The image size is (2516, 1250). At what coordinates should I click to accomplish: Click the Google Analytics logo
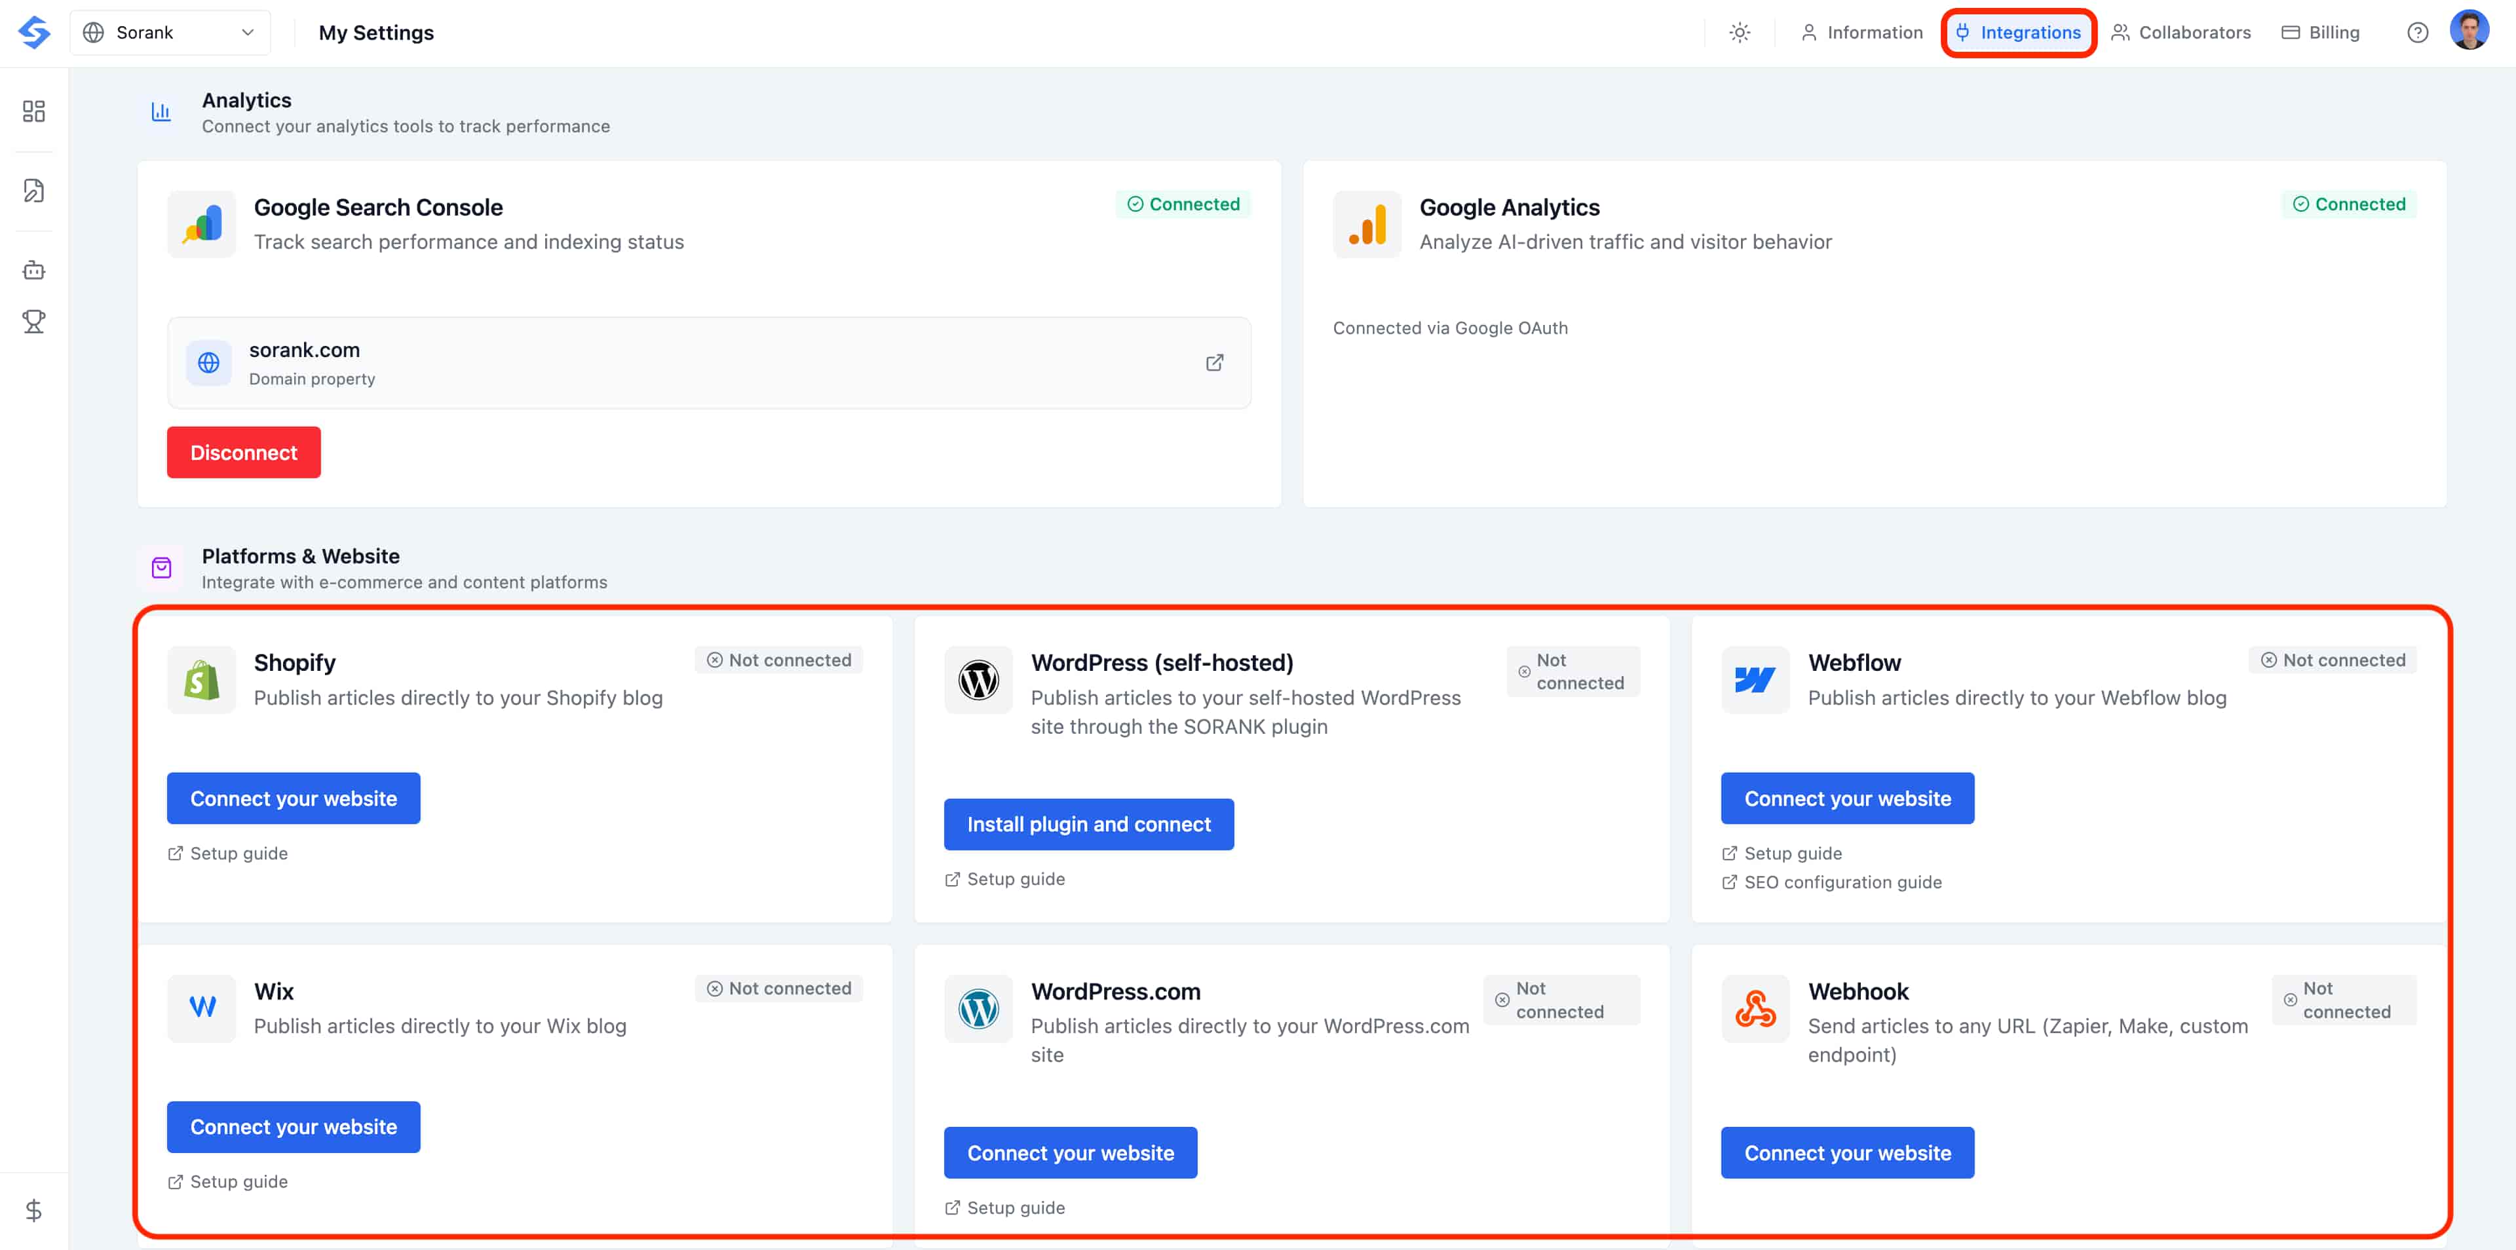pyautogui.click(x=1366, y=225)
